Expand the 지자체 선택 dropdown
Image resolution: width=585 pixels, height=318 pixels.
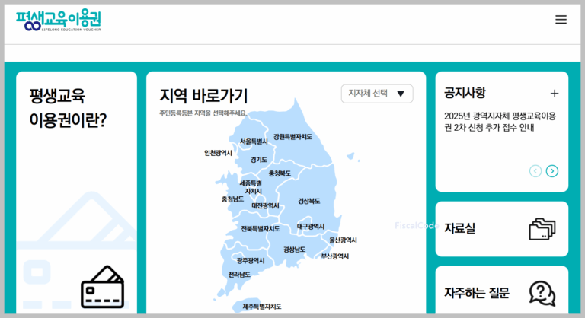click(x=377, y=94)
